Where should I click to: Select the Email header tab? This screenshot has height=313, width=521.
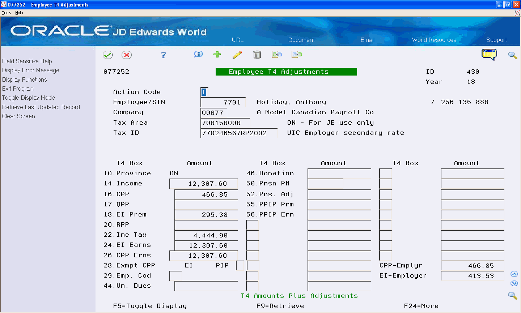[x=368, y=40]
